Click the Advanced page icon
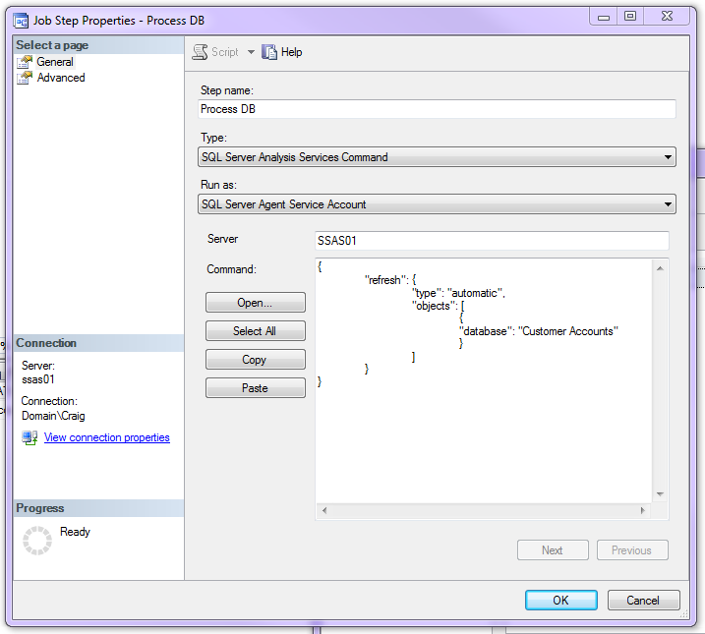705x634 pixels. [25, 78]
